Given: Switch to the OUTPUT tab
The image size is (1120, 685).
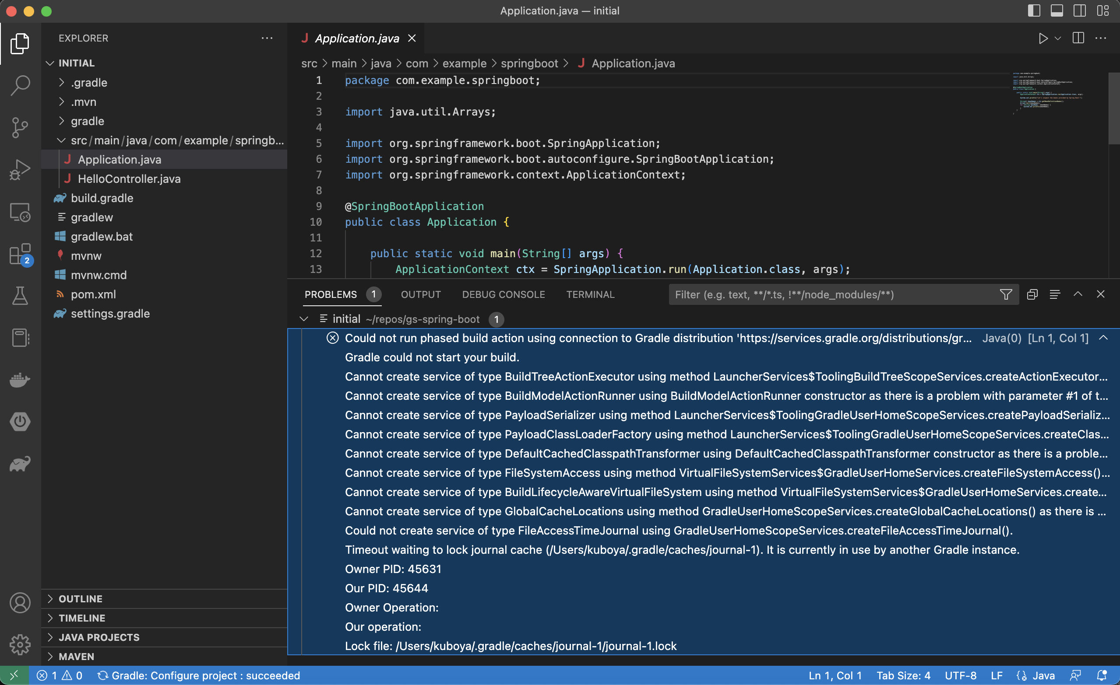Looking at the screenshot, I should tap(420, 294).
